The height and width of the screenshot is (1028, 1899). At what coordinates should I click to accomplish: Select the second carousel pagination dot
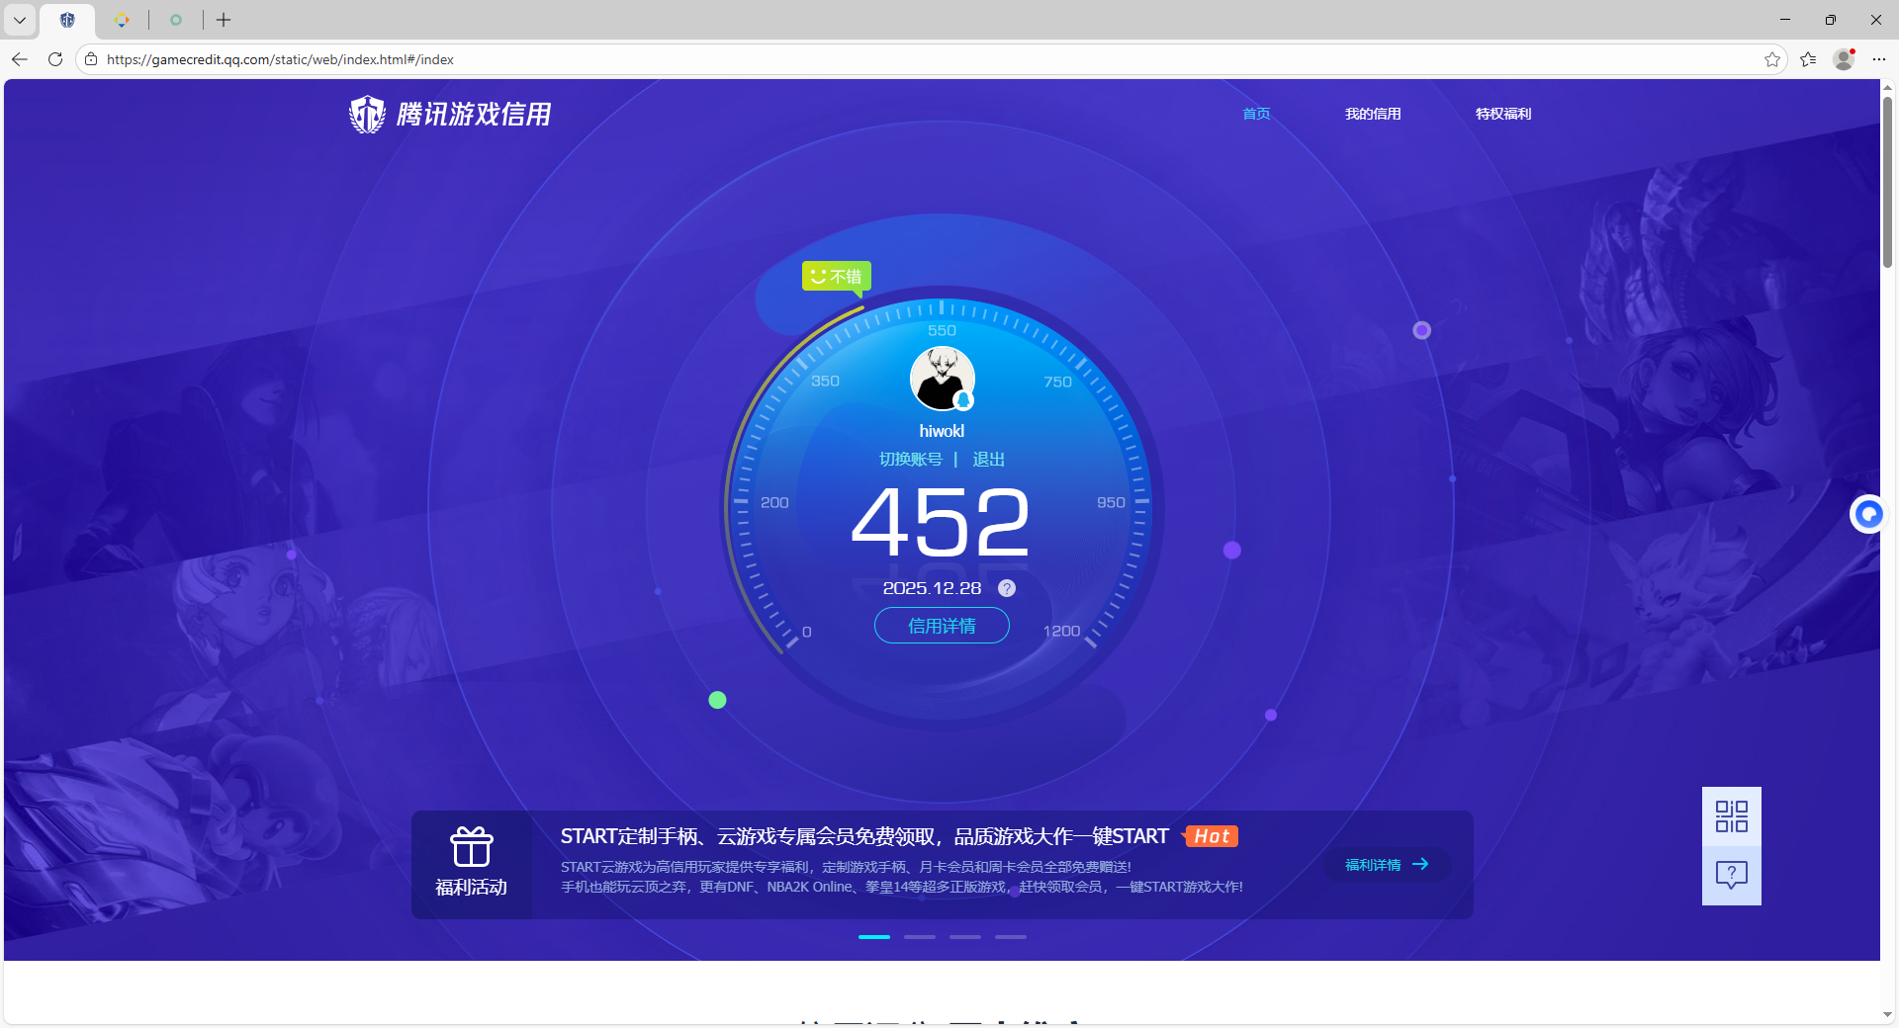[x=920, y=937]
